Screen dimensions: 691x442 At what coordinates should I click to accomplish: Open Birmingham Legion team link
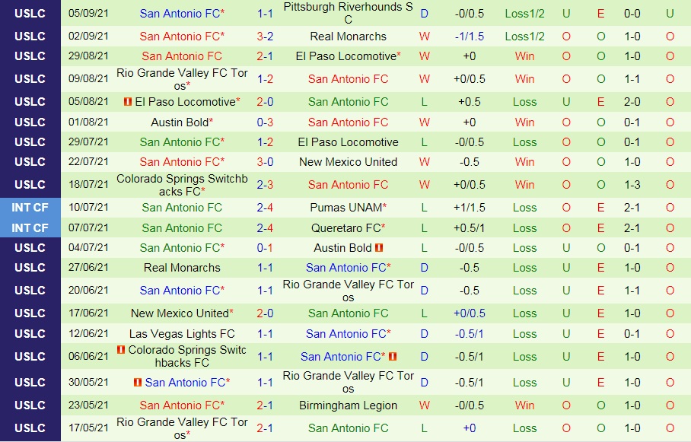click(348, 405)
